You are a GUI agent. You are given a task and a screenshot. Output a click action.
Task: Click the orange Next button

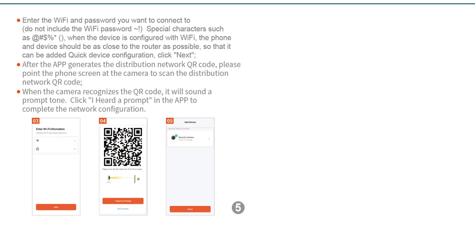click(x=56, y=207)
